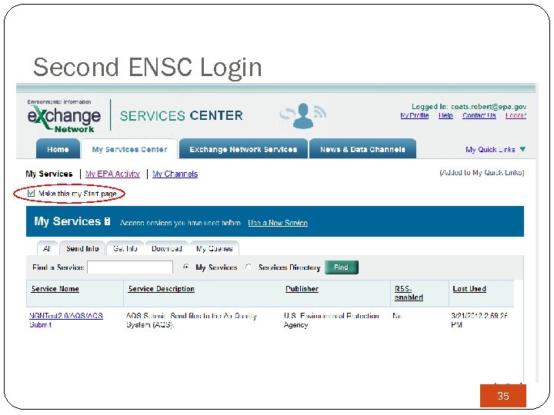Open the My Services Center tab

130,149
